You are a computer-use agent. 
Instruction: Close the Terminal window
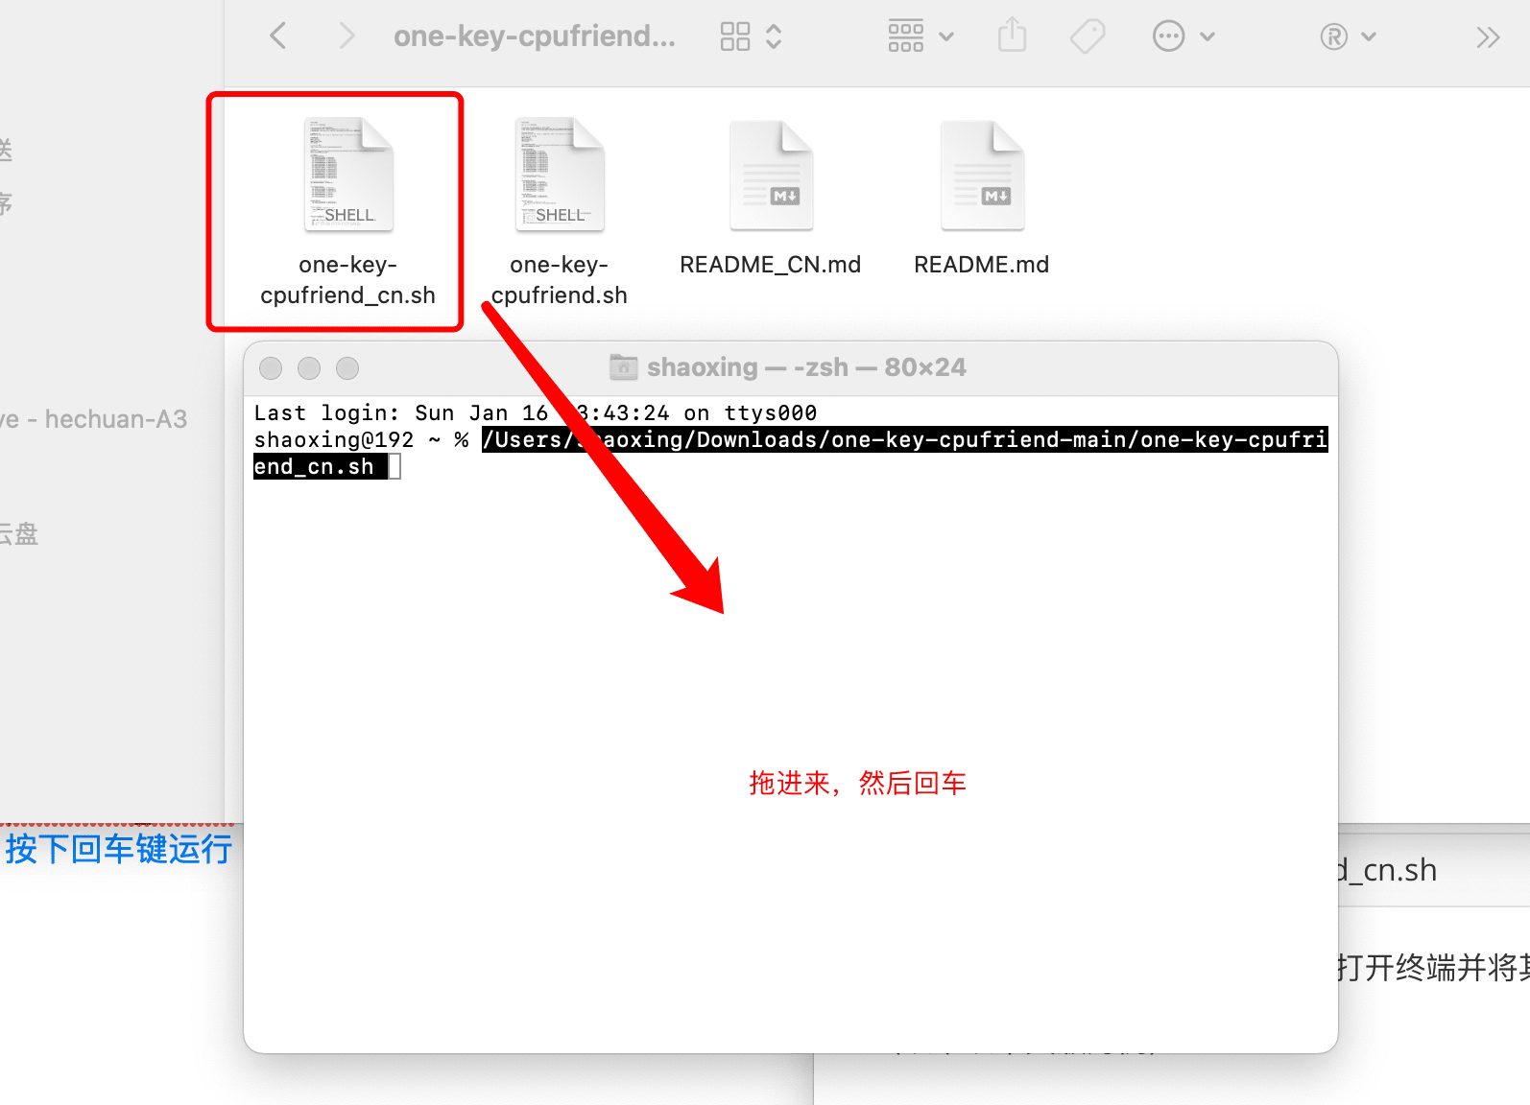271,368
